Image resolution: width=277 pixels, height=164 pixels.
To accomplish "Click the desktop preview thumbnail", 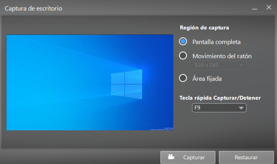I will pos(90,83).
